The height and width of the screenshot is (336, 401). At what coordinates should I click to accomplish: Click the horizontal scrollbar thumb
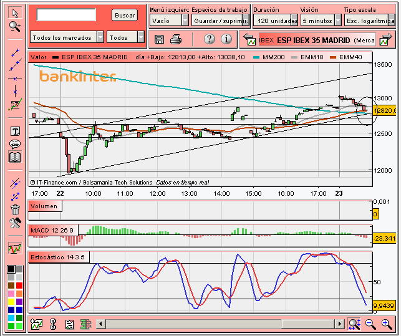coord(308,324)
